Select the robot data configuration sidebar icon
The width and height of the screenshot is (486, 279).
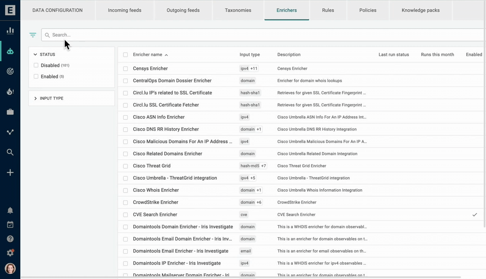[x=10, y=51]
